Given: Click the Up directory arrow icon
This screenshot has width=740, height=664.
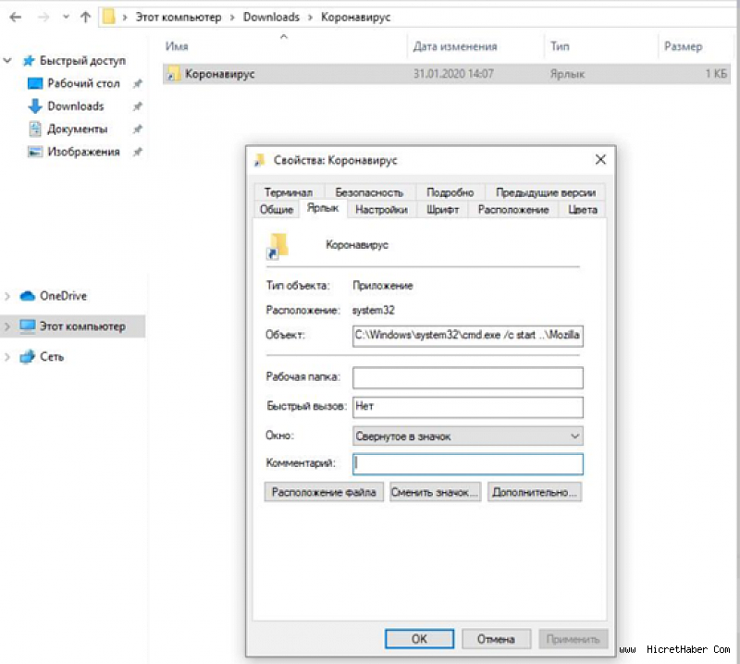Looking at the screenshot, I should pyautogui.click(x=85, y=17).
